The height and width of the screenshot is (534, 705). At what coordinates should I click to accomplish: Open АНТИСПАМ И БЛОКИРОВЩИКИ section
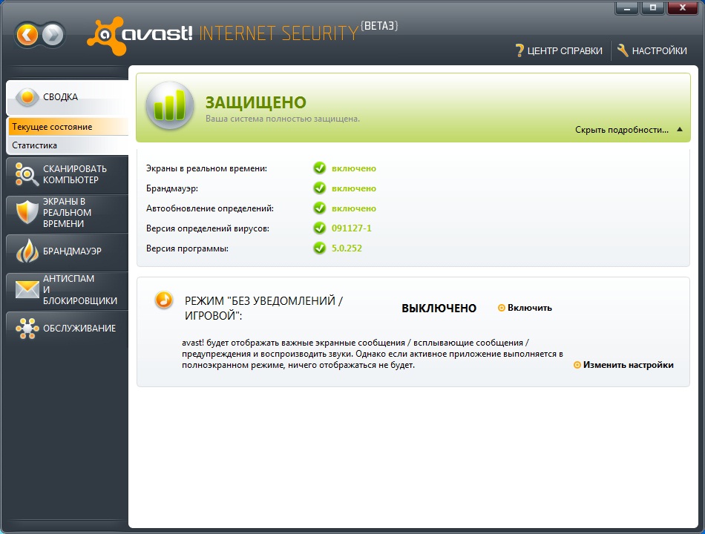(68, 289)
